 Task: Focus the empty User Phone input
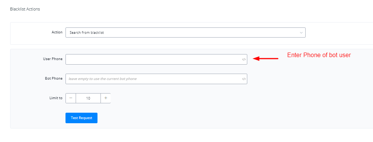point(156,59)
